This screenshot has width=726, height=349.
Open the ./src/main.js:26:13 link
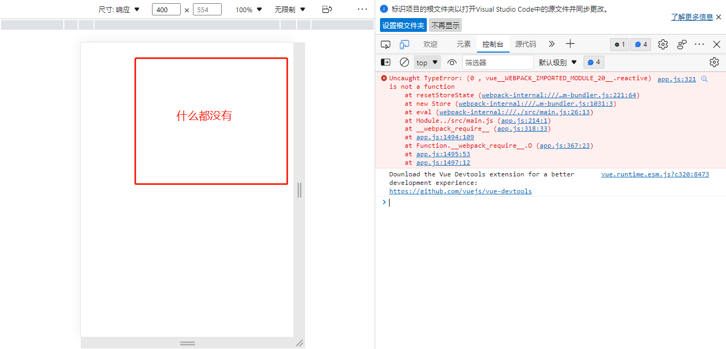[x=514, y=112]
